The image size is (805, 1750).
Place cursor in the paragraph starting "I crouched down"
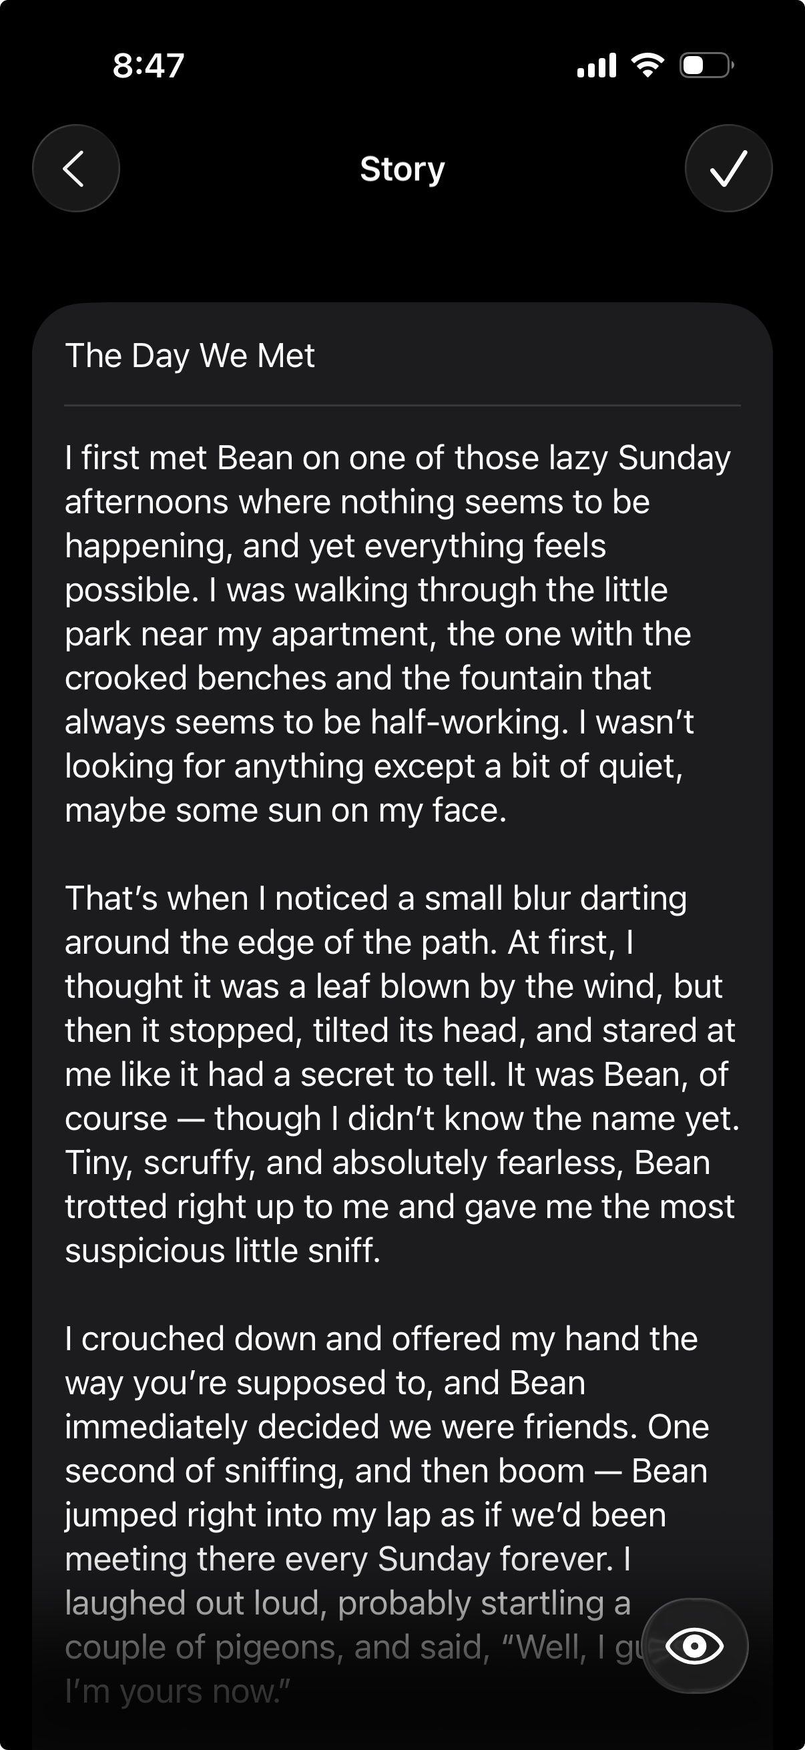coord(380,1471)
